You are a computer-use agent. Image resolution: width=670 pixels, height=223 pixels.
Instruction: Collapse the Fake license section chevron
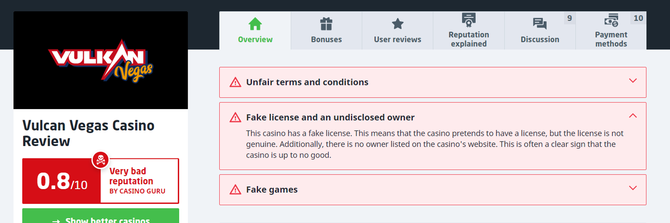point(632,116)
